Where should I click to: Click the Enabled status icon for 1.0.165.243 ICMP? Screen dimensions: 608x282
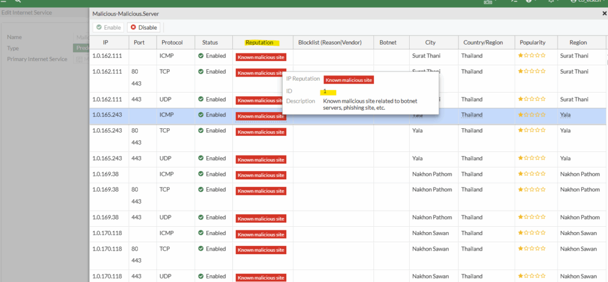201,115
